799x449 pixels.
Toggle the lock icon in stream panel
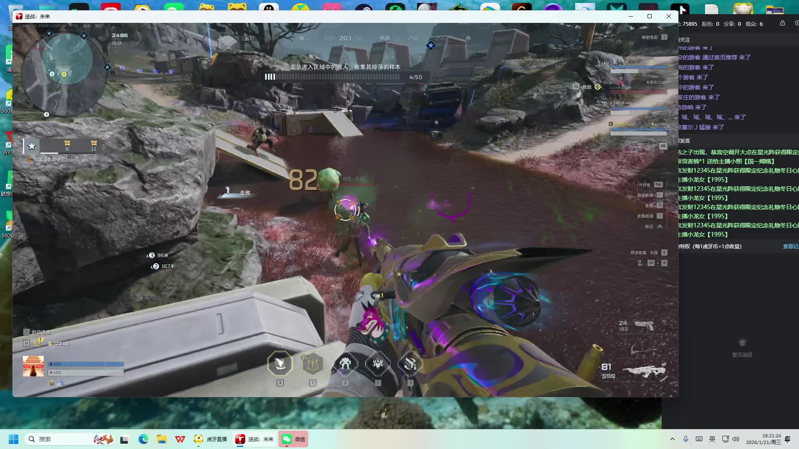tap(782, 23)
